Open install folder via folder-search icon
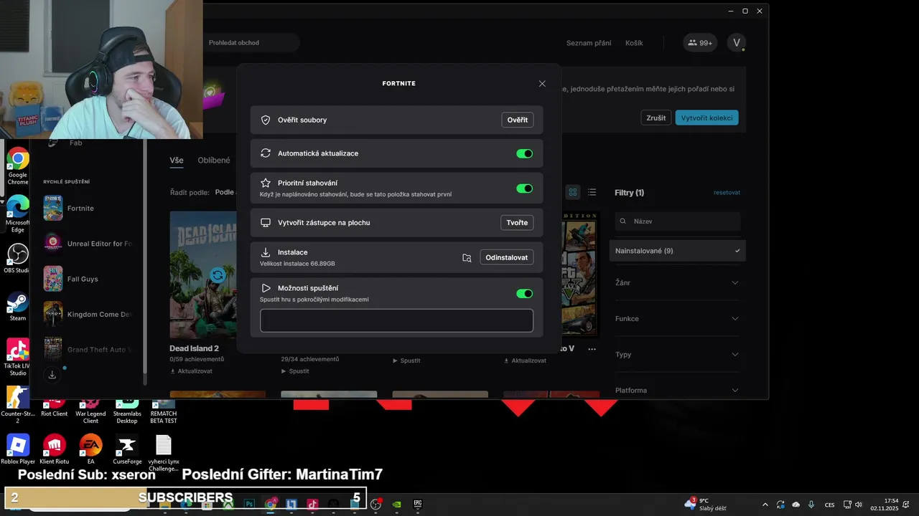The width and height of the screenshot is (919, 516). click(x=467, y=258)
